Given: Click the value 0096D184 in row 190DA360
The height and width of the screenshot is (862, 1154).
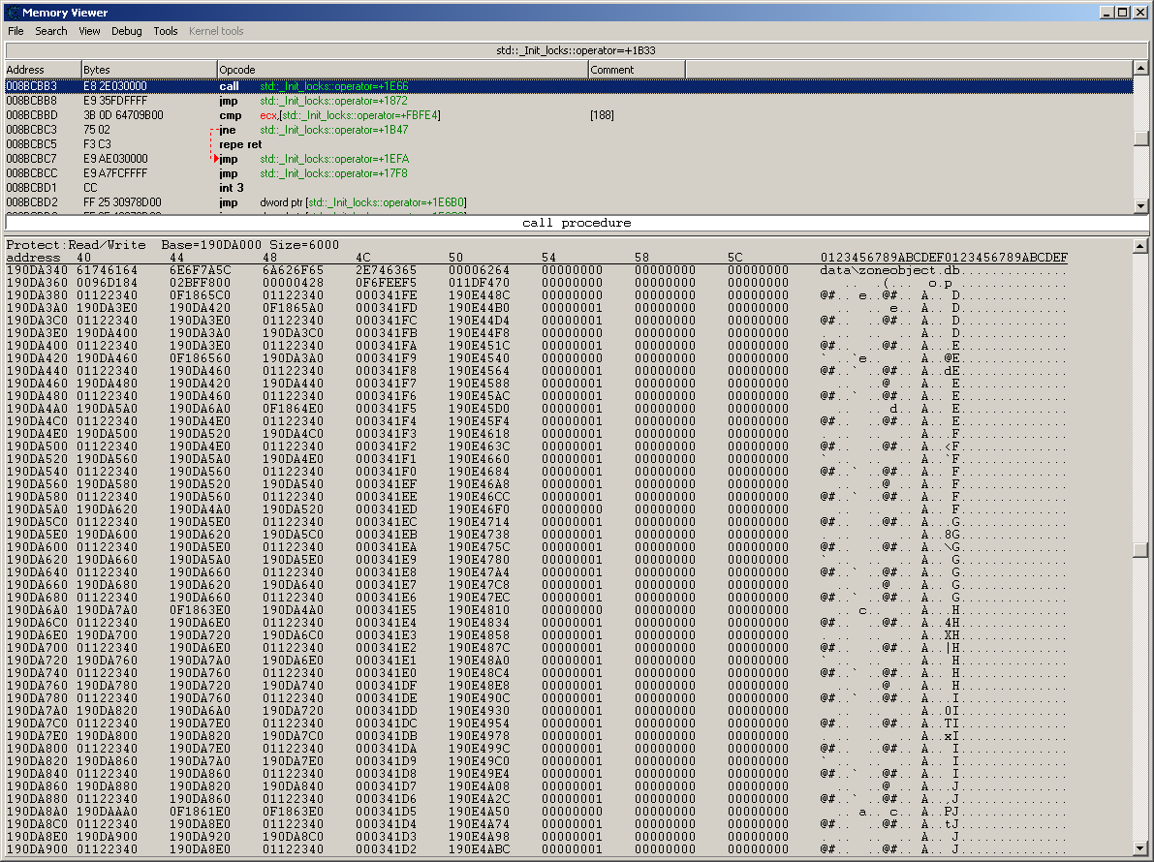Looking at the screenshot, I should (107, 283).
